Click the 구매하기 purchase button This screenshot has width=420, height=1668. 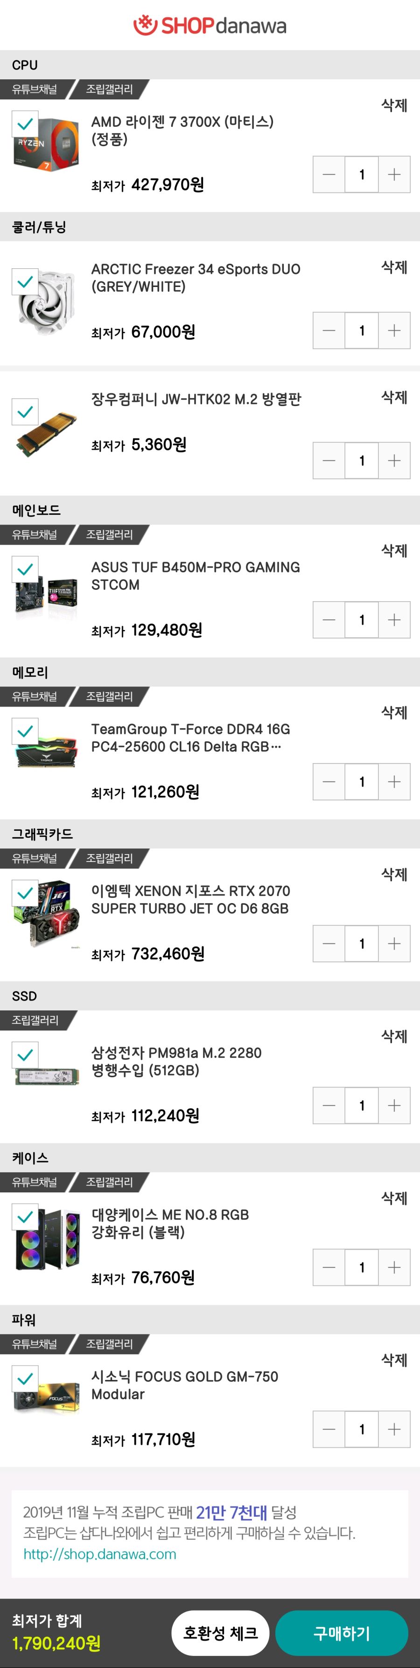[x=341, y=1633]
